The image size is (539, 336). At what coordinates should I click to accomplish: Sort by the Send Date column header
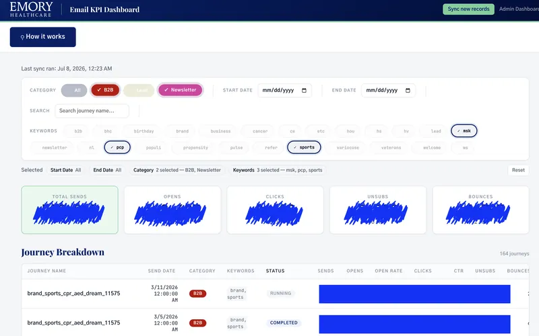(x=162, y=271)
